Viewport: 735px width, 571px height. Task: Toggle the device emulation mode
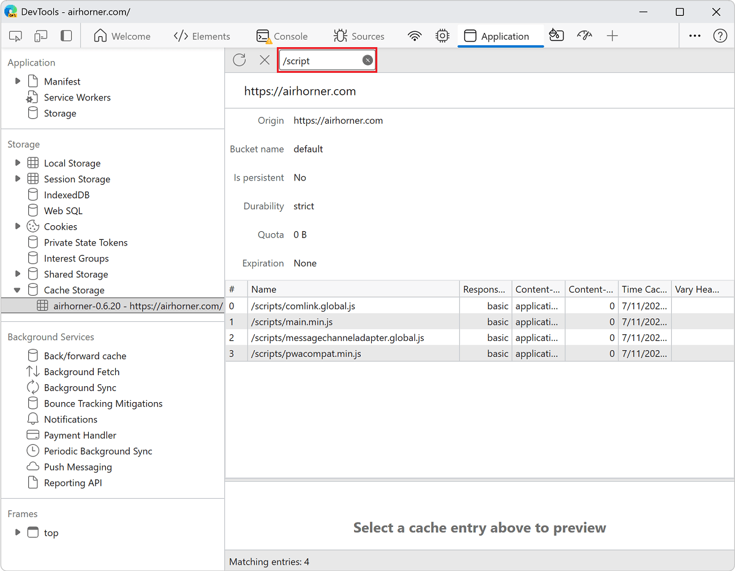coord(39,35)
